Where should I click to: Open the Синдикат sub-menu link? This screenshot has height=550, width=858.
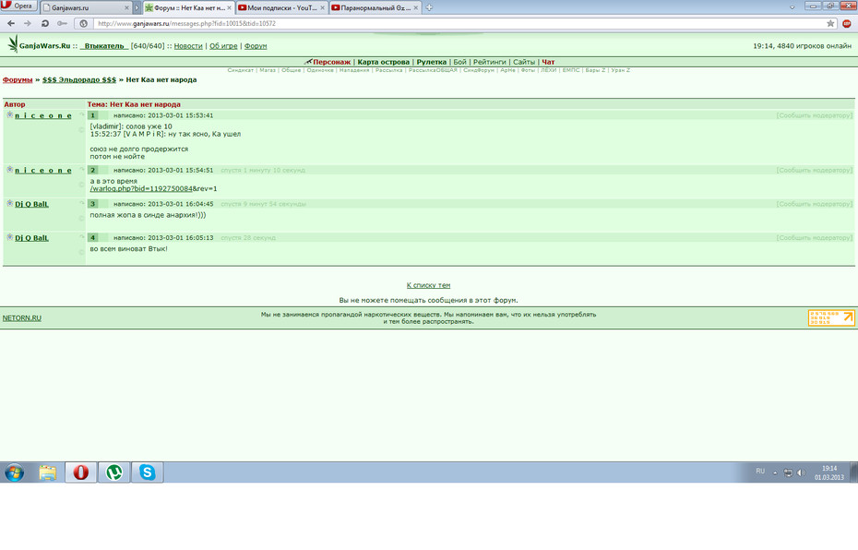tap(240, 70)
